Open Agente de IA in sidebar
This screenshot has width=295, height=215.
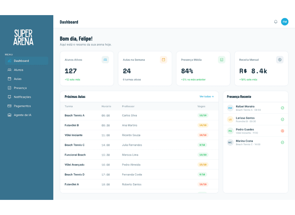[26, 115]
